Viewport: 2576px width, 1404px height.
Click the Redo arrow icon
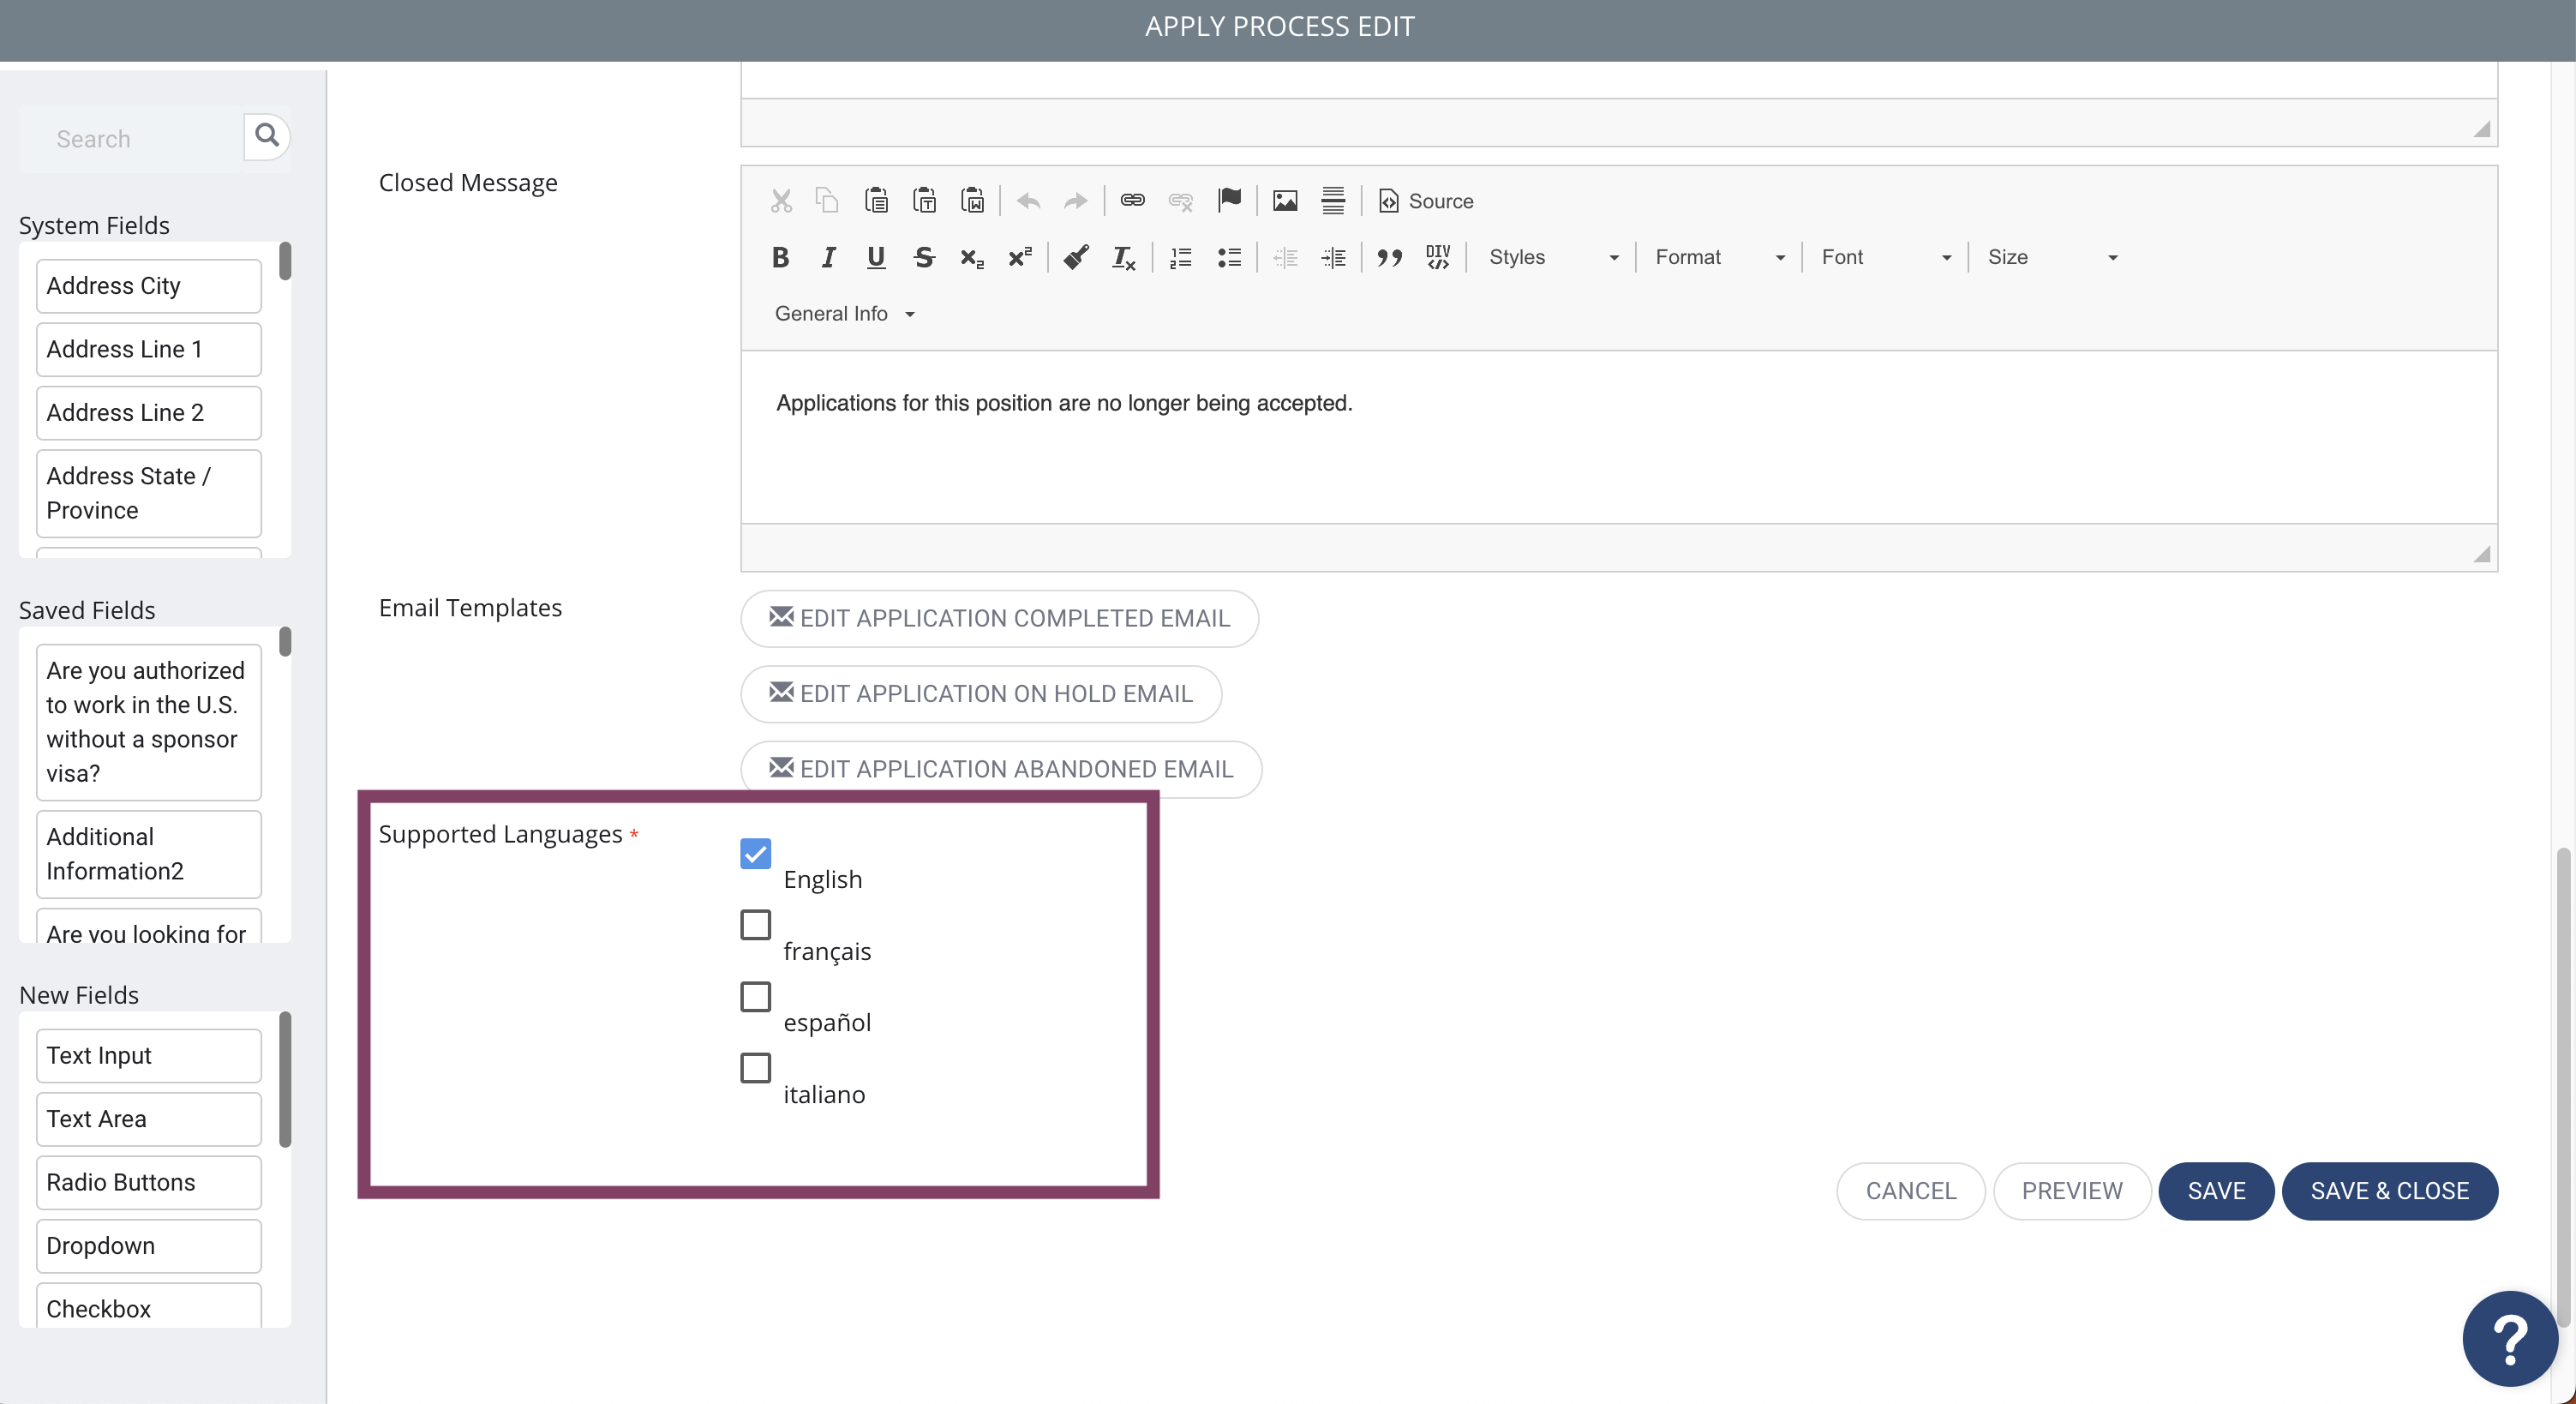(1075, 201)
